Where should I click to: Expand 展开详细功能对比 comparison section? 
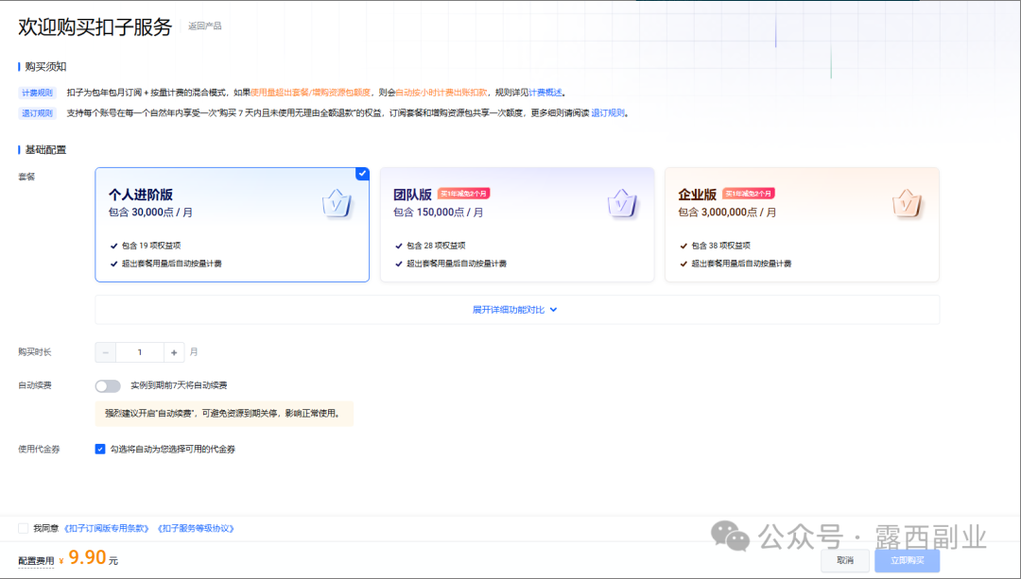(x=509, y=310)
